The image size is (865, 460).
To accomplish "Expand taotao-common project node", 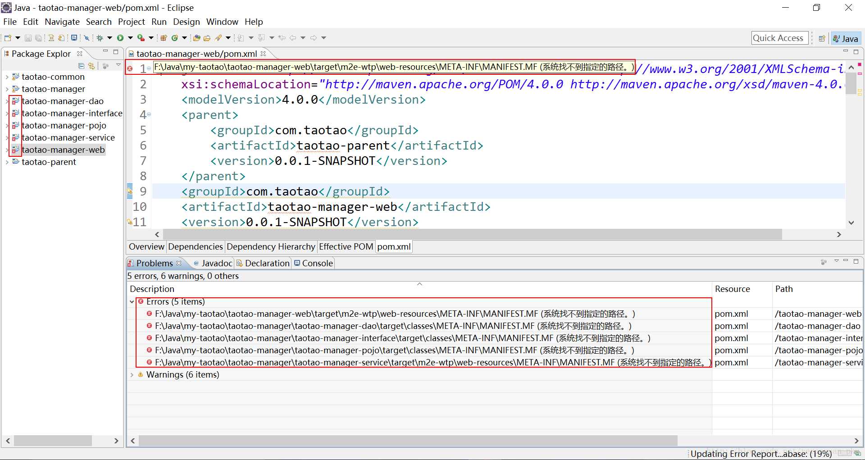I will click(x=7, y=77).
